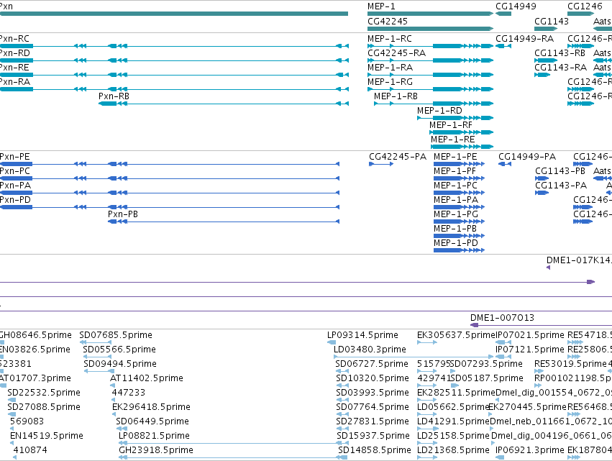Select the CG42245-RA transcript label

click(396, 53)
